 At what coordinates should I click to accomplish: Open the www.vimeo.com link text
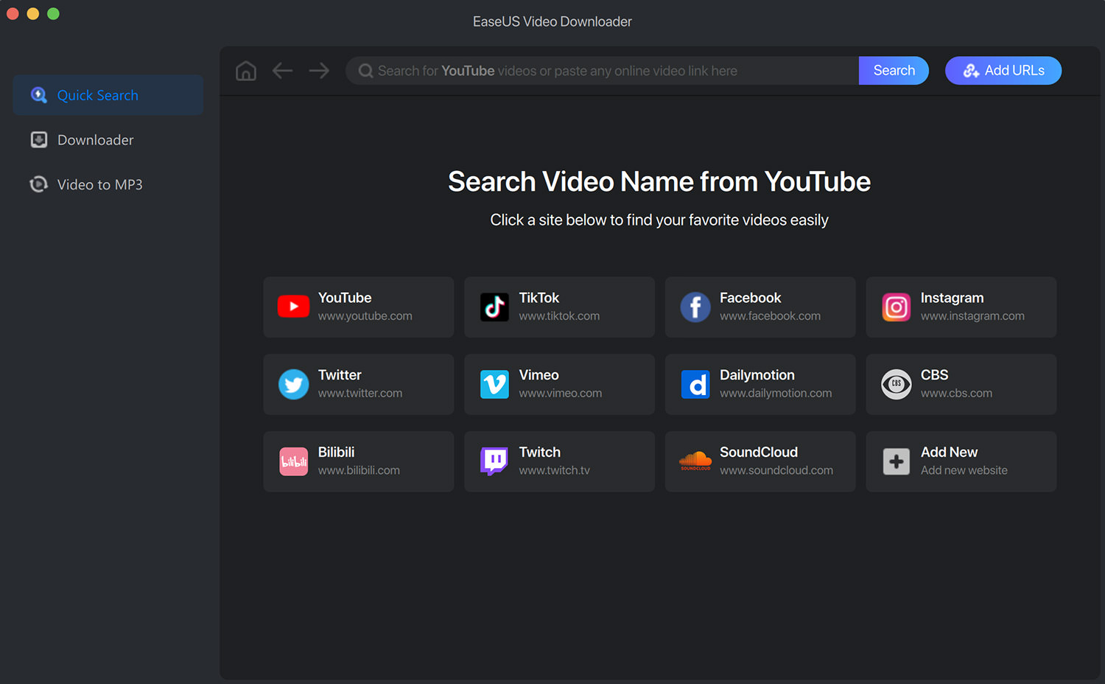[x=560, y=394]
